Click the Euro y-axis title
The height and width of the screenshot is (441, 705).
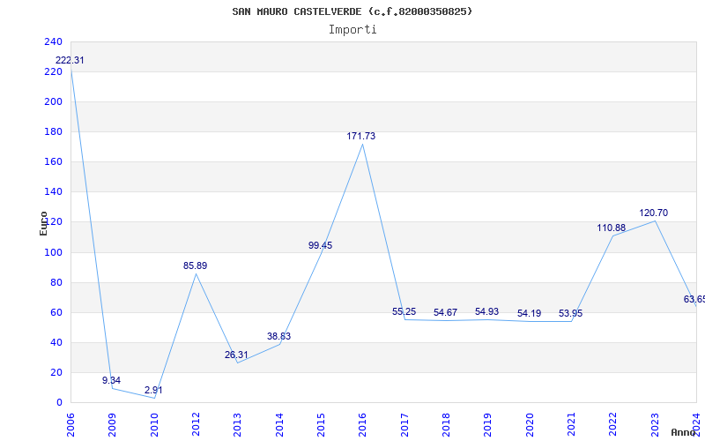coord(43,223)
